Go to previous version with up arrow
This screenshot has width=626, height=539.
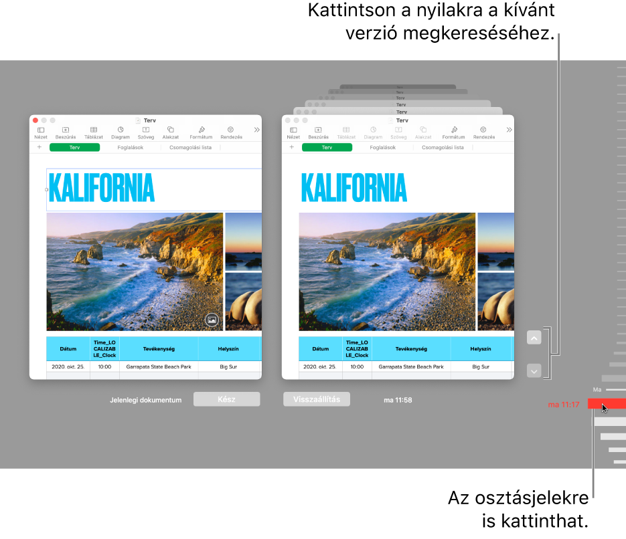pos(534,338)
